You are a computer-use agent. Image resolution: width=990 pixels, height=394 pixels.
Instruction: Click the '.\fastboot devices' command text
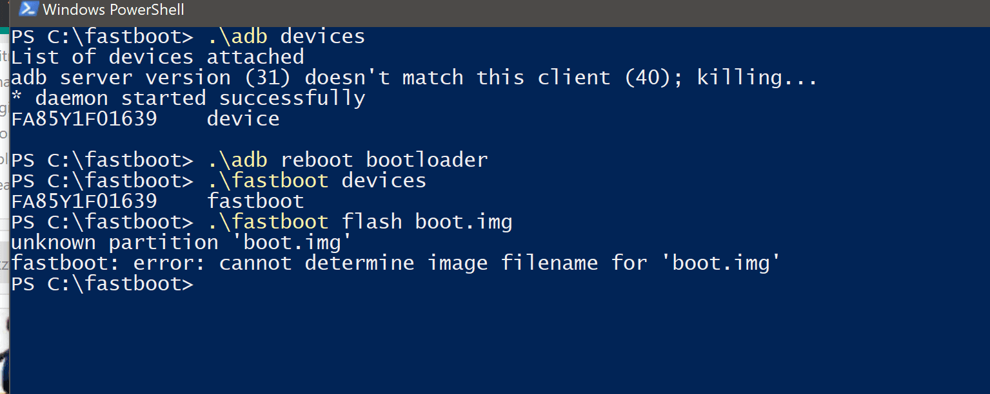click(x=317, y=180)
